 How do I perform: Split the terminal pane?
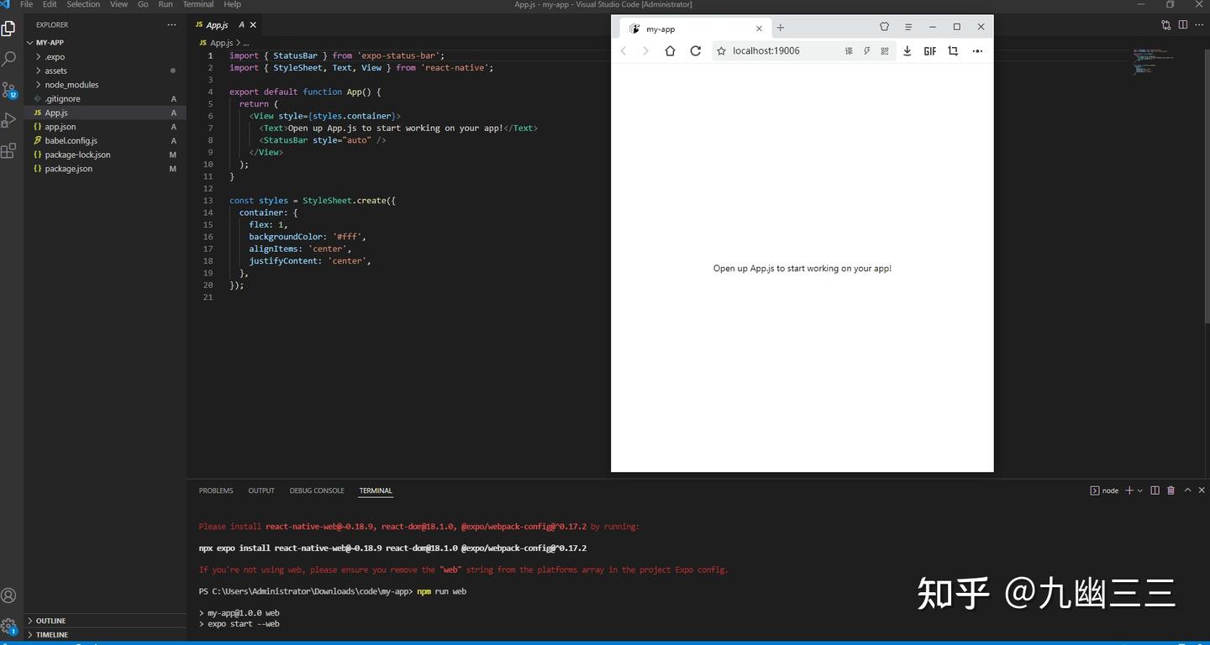click(1155, 490)
